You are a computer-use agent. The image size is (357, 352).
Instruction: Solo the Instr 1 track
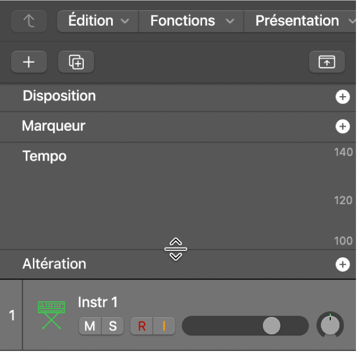click(113, 326)
